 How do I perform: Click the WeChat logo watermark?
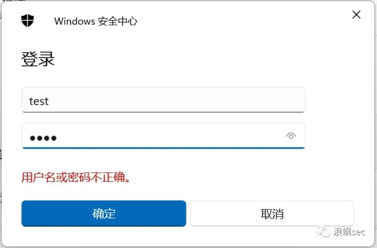[x=323, y=232]
